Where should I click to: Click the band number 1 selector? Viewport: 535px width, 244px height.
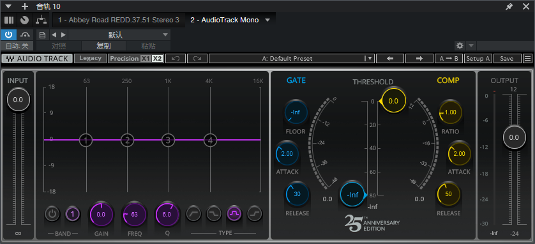73,215
